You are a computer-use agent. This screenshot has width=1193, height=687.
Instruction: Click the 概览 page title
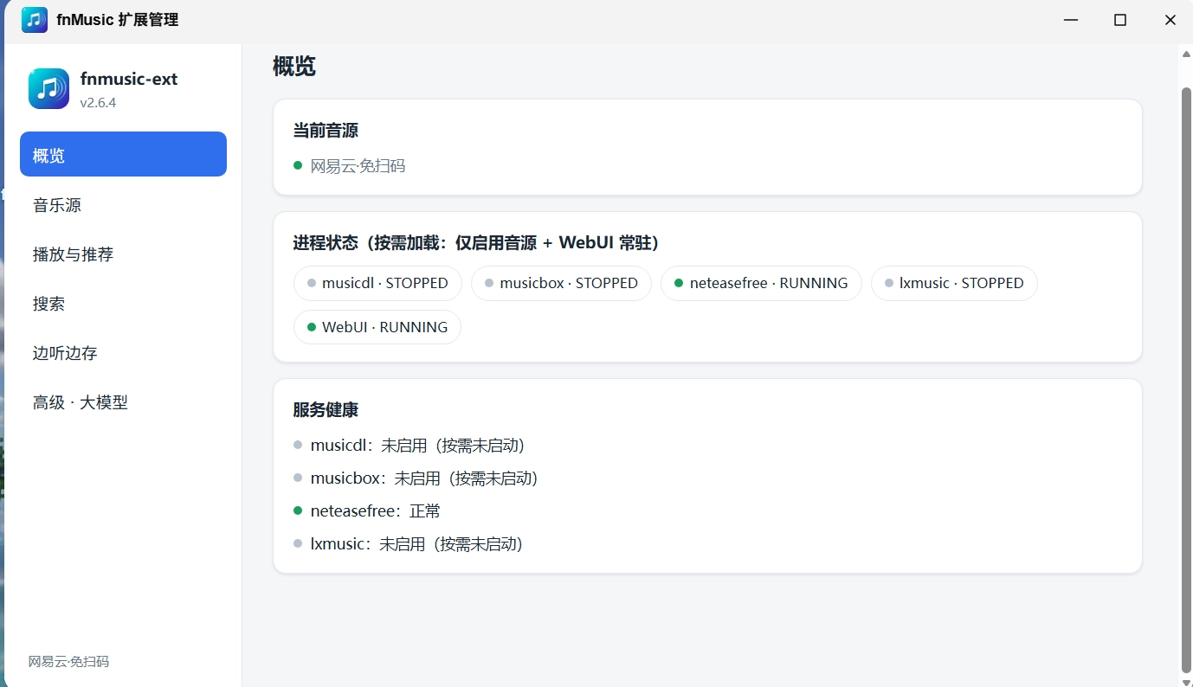pyautogui.click(x=294, y=67)
